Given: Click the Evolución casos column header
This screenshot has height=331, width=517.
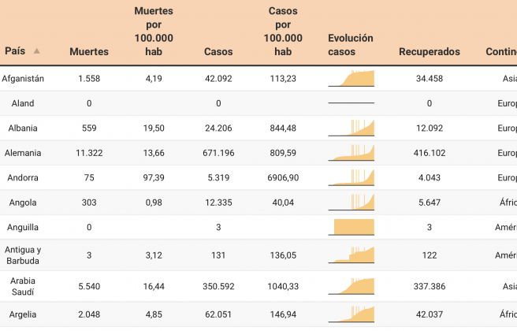Looking at the screenshot, I should [350, 45].
